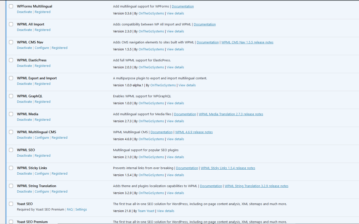Screen dimensions: 359x224
Task: Deactivate the WPML ElasticPress plugin
Action: click(x=24, y=66)
